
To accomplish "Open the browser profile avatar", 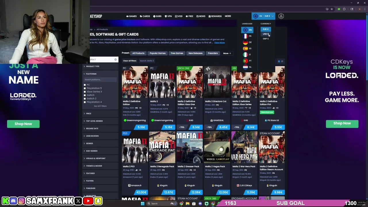I will pos(359,9).
